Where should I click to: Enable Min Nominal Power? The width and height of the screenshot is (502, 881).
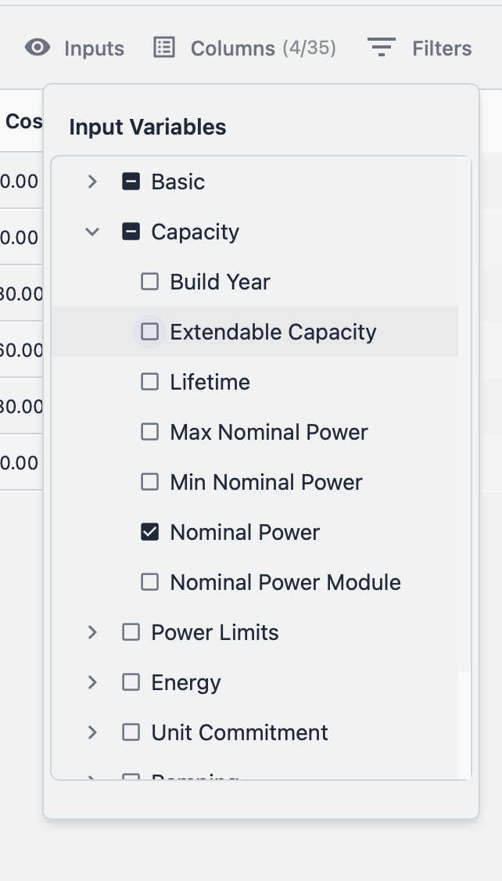point(149,481)
